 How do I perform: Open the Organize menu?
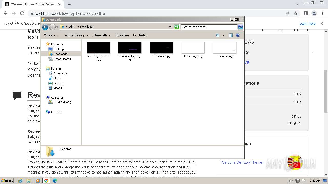click(x=51, y=35)
